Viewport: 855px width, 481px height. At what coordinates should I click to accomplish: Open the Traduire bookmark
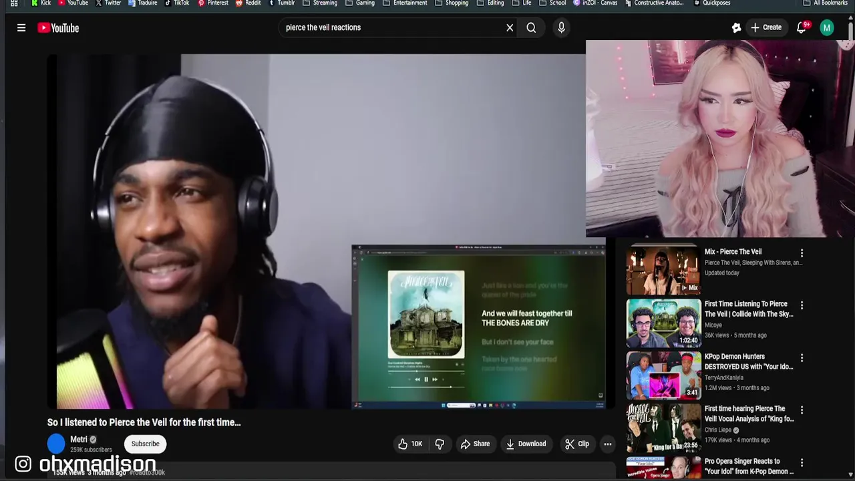tap(142, 3)
